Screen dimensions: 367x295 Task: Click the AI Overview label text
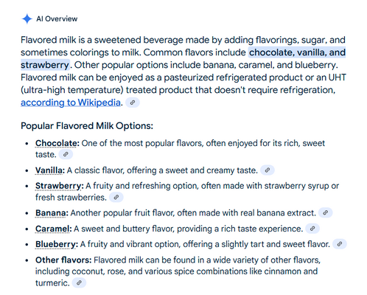(57, 18)
